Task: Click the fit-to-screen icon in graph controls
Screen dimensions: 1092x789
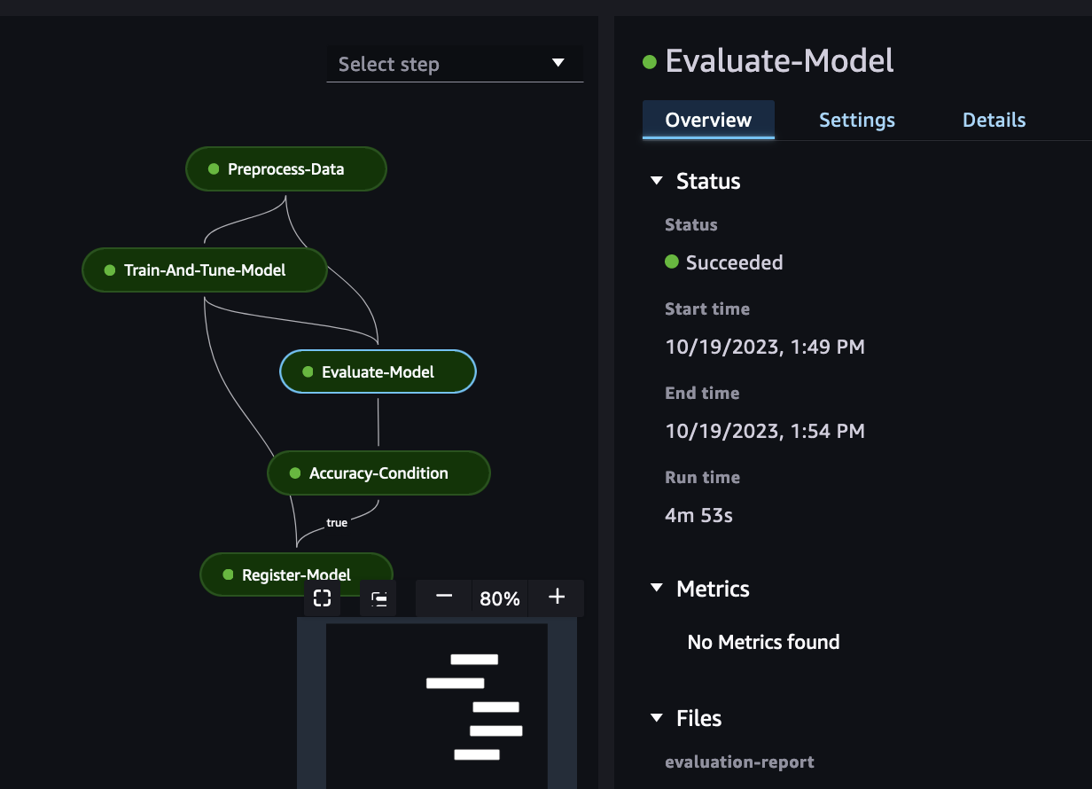Action: tap(323, 598)
